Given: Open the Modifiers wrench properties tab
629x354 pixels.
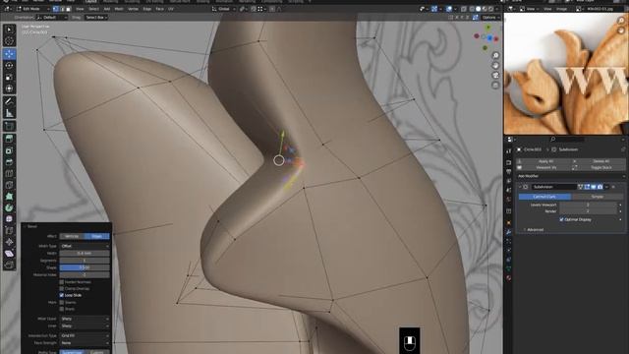Looking at the screenshot, I should 509,232.
